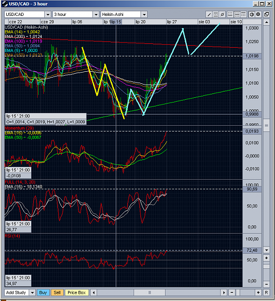Click the 1,0198 current price label
The width and height of the screenshot is (275, 301).
252,56
